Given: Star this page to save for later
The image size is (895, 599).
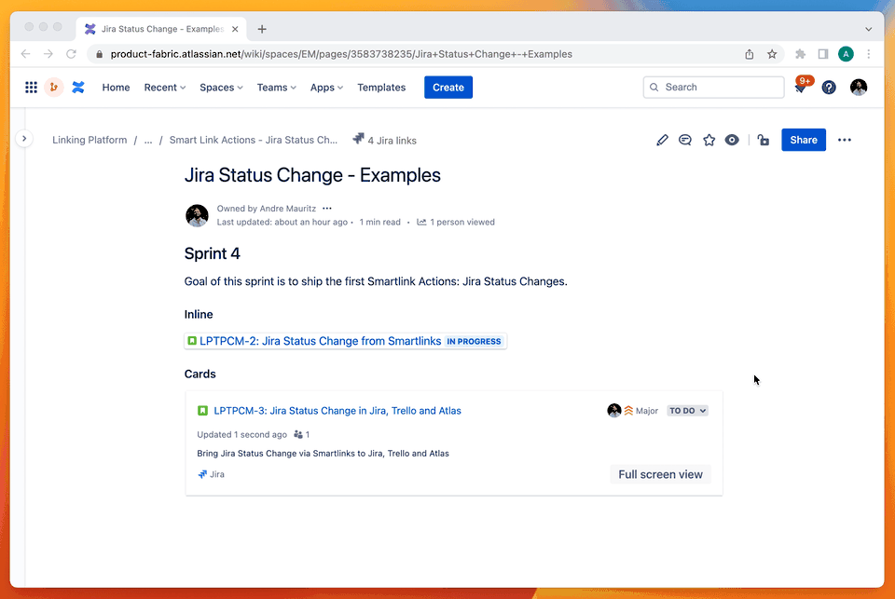Looking at the screenshot, I should pyautogui.click(x=709, y=140).
